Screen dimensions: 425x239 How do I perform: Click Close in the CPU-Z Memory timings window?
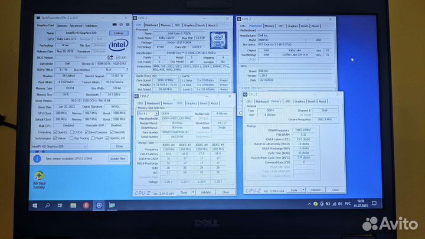pos(335,190)
